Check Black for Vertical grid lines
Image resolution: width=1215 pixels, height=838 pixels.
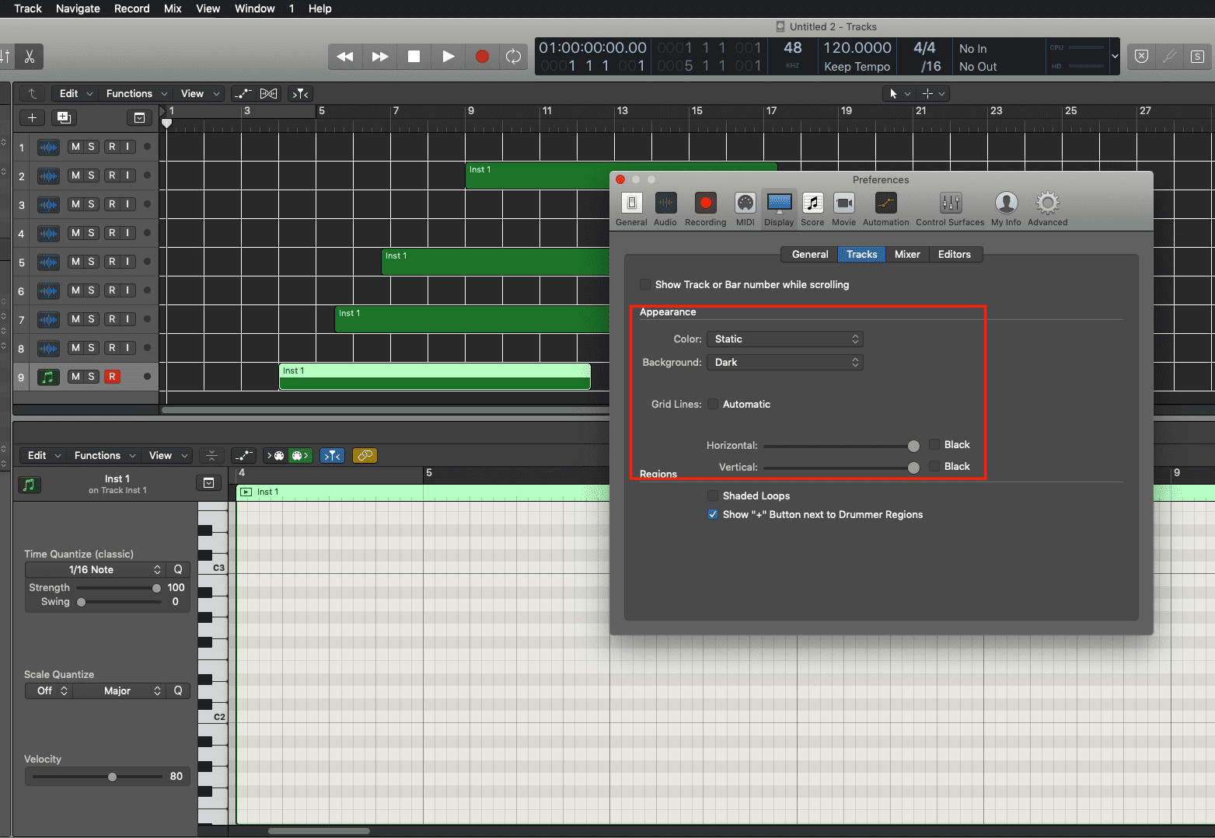pos(934,466)
